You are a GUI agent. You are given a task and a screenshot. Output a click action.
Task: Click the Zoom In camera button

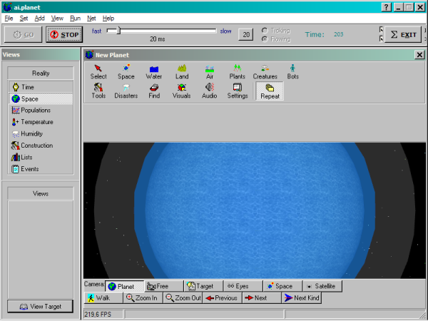tap(143, 298)
